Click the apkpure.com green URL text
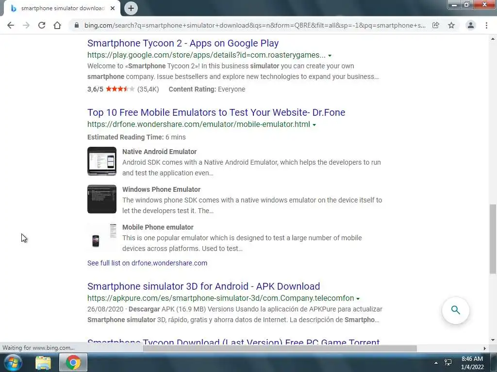The height and width of the screenshot is (372, 497). pos(221,298)
